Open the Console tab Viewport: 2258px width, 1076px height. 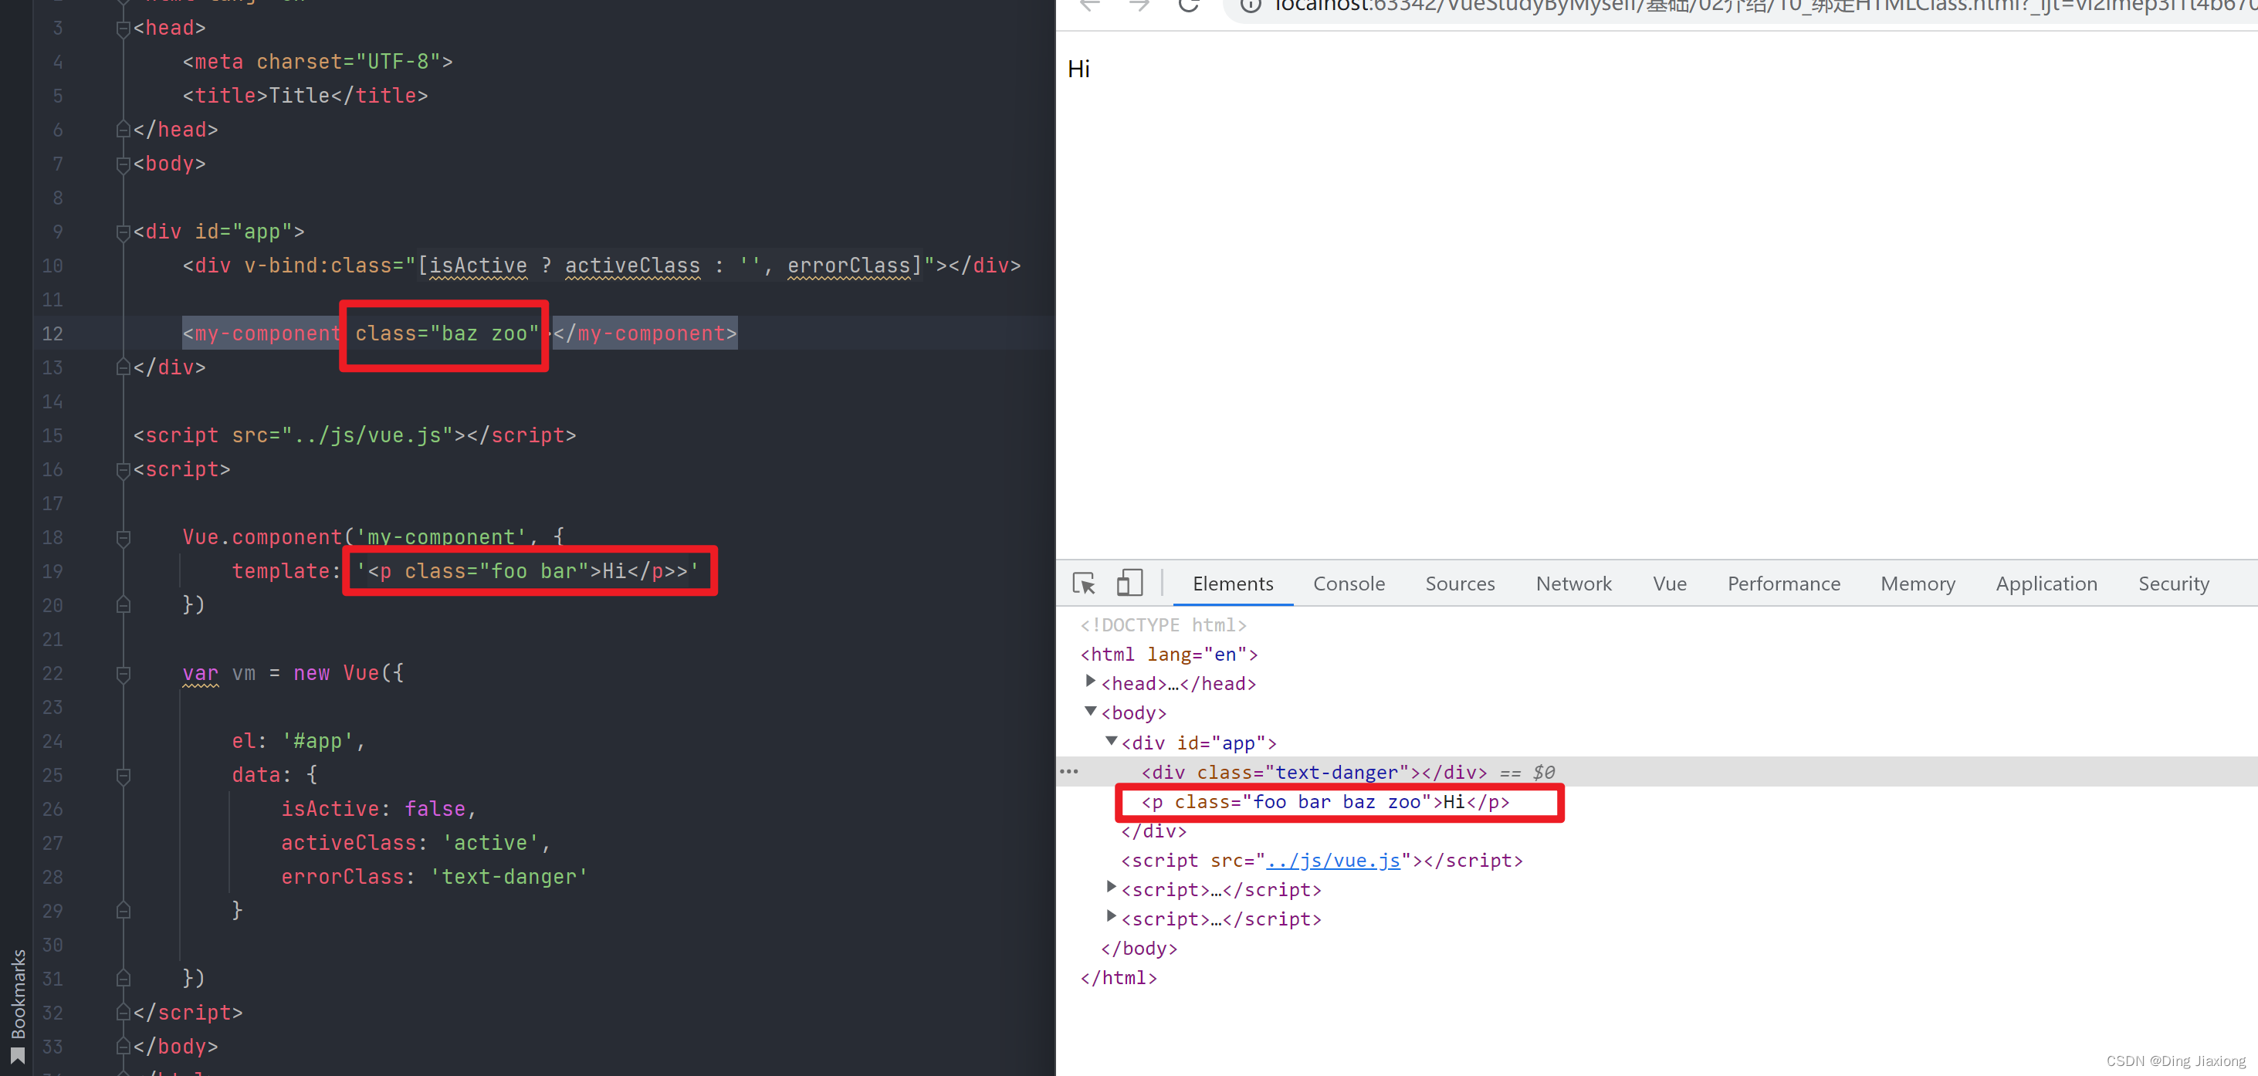(1348, 584)
